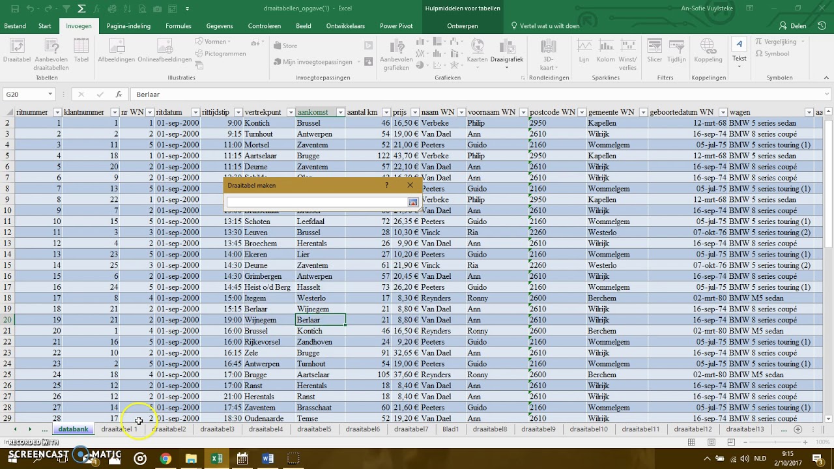Open File Explorer from the taskbar
Screen dimensions: 834x469
pyautogui.click(x=191, y=459)
